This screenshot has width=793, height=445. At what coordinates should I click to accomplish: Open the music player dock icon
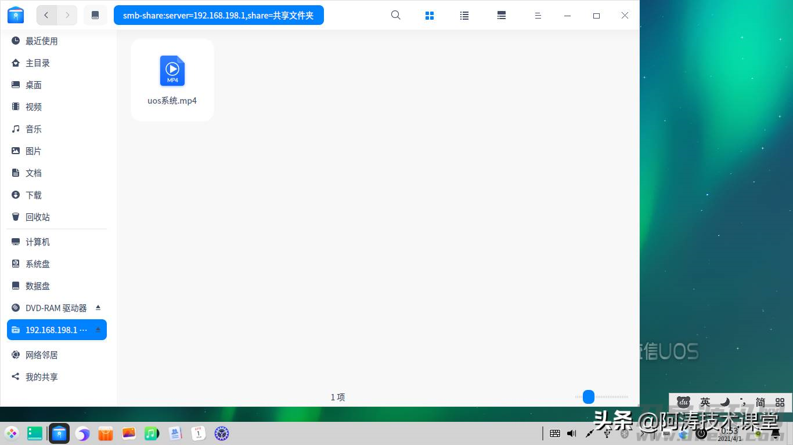152,433
